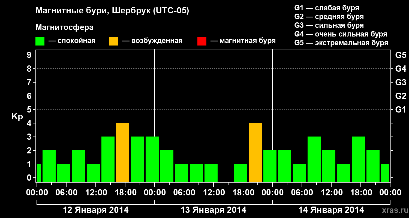This screenshot has height=218, width=409.
Task: Click the chart title 'Магнитные бури, Шербрук (UTC-05)'
Action: tap(112, 11)
